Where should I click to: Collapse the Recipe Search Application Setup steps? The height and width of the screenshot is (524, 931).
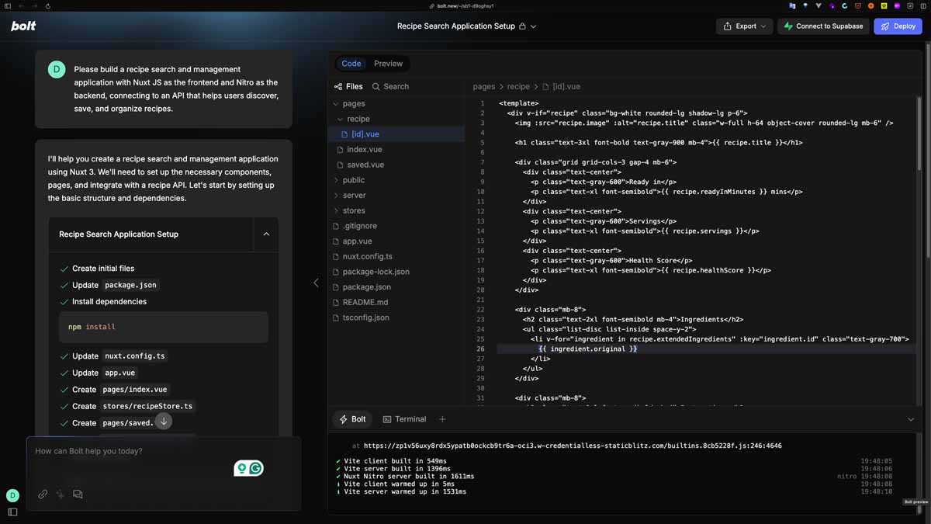coord(266,234)
